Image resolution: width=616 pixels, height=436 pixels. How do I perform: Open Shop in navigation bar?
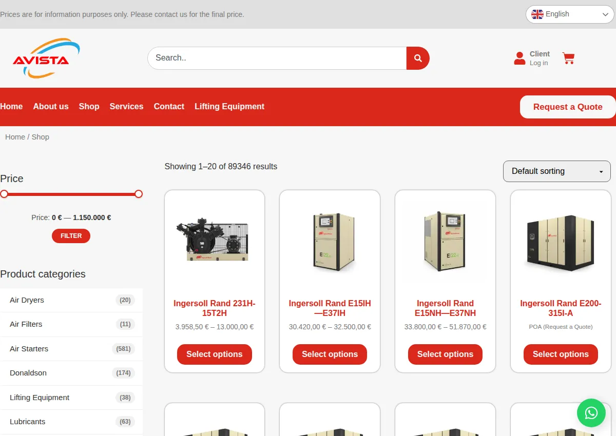point(89,107)
